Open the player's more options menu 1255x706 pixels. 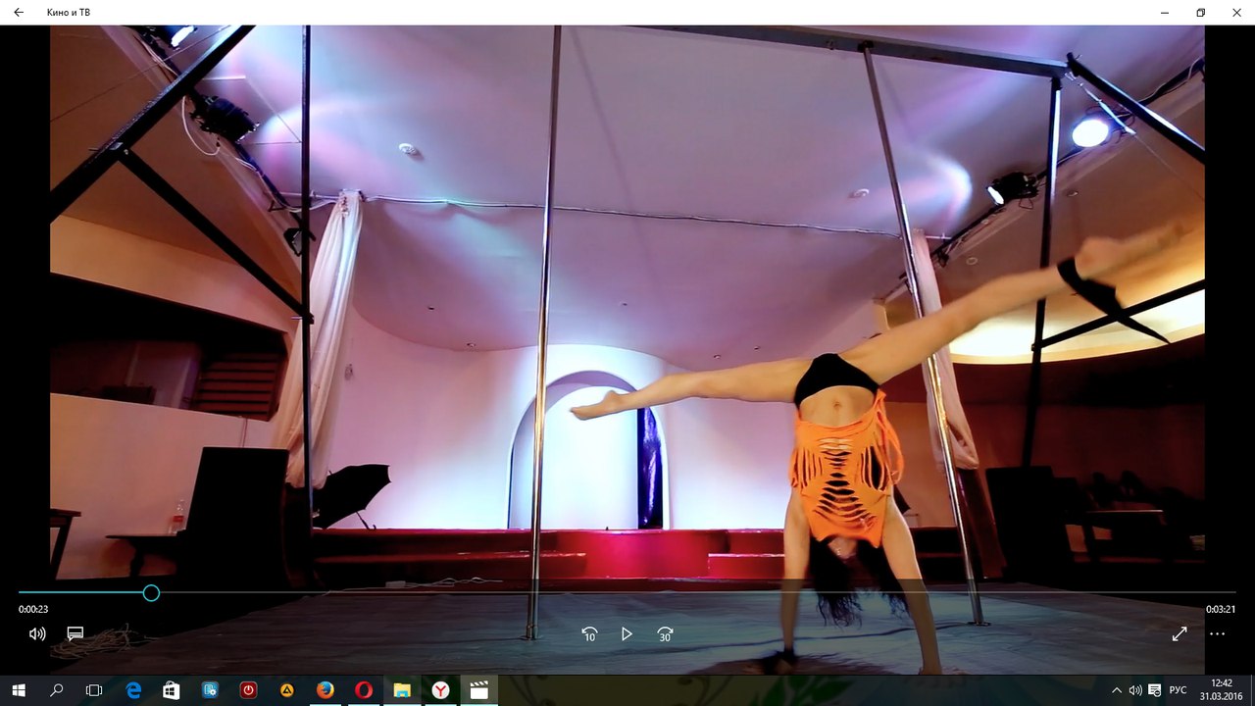coord(1217,633)
